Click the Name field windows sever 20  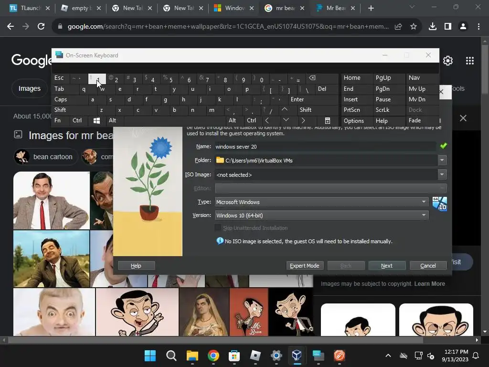325,147
